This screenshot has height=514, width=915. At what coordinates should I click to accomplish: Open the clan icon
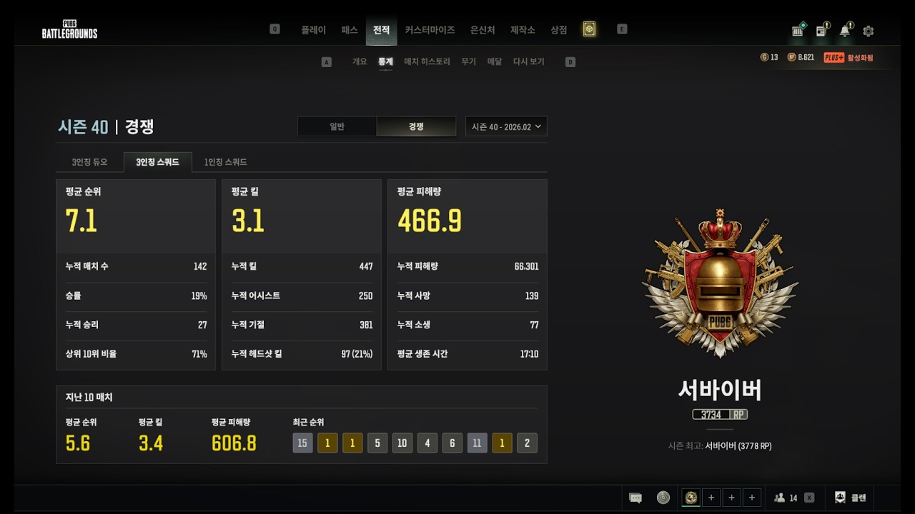(x=841, y=498)
